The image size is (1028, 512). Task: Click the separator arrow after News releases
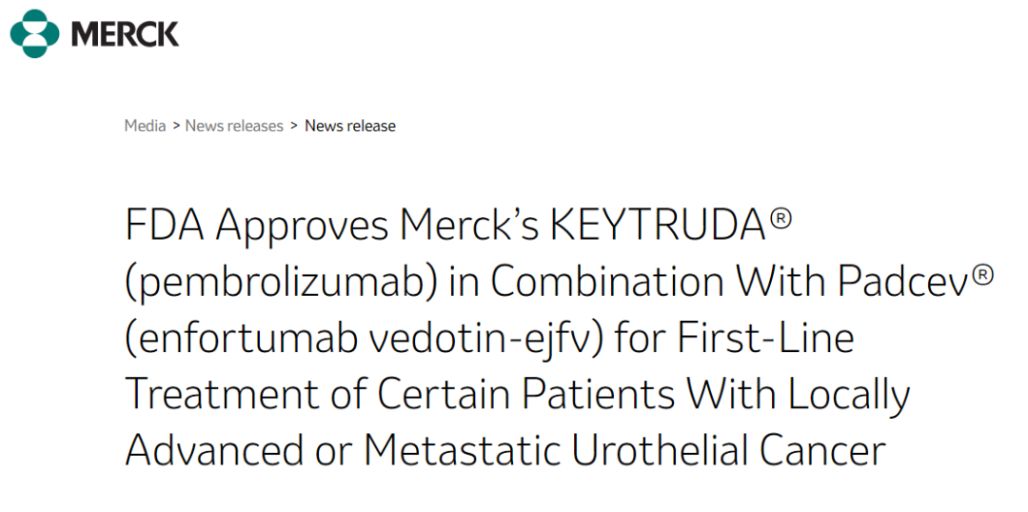(294, 126)
